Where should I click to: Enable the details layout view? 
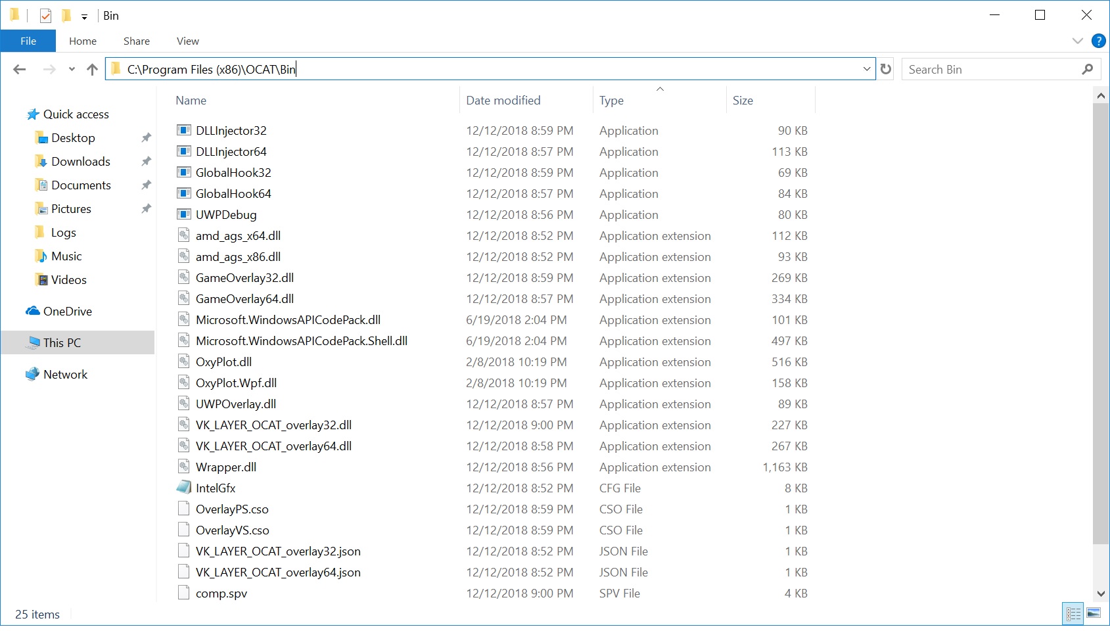click(x=1074, y=613)
